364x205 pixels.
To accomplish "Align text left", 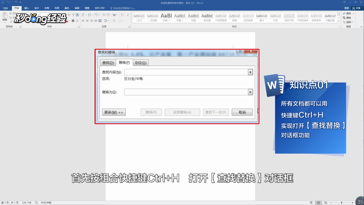I will (83, 20).
